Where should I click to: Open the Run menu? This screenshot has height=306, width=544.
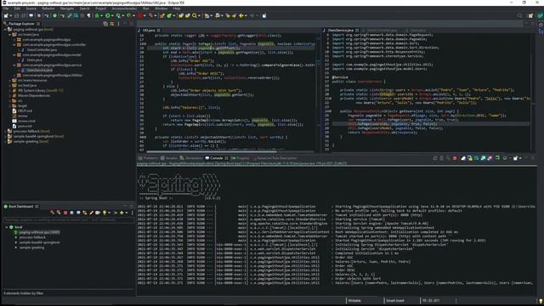145,8
